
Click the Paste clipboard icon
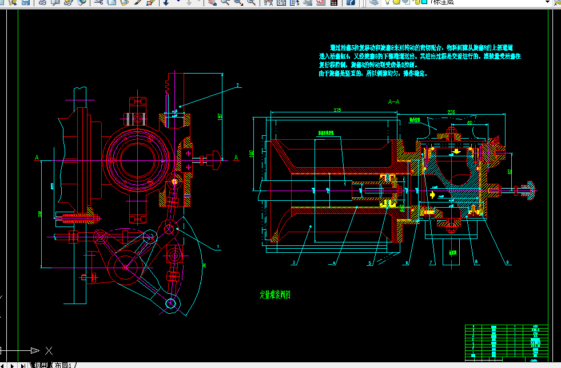124,2
